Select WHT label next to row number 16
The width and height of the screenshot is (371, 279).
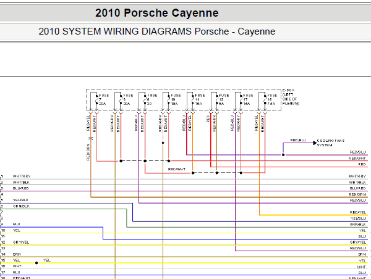pyautogui.click(x=17, y=266)
